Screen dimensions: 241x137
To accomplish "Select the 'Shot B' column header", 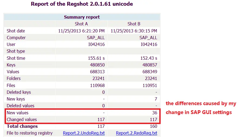I will coord(134,24).
